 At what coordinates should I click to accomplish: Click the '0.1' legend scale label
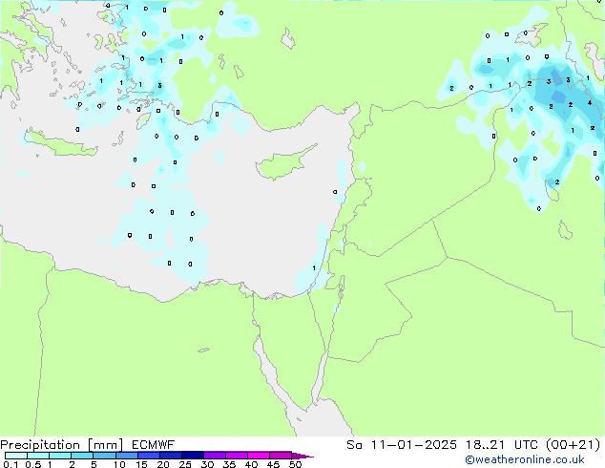(x=10, y=464)
